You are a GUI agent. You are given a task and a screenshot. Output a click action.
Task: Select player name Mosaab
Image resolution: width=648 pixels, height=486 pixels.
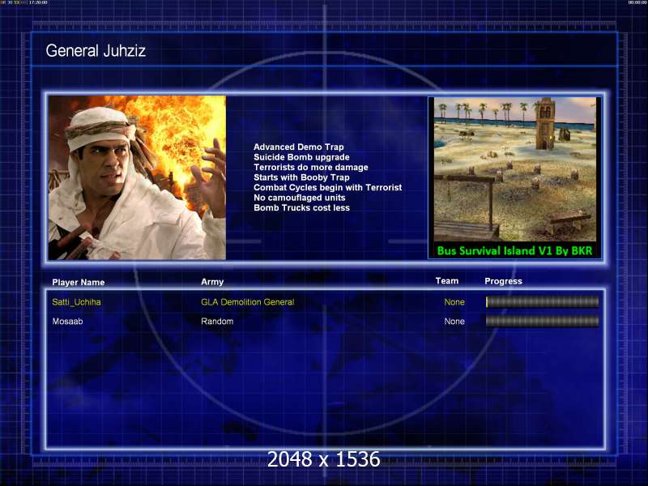coord(68,321)
